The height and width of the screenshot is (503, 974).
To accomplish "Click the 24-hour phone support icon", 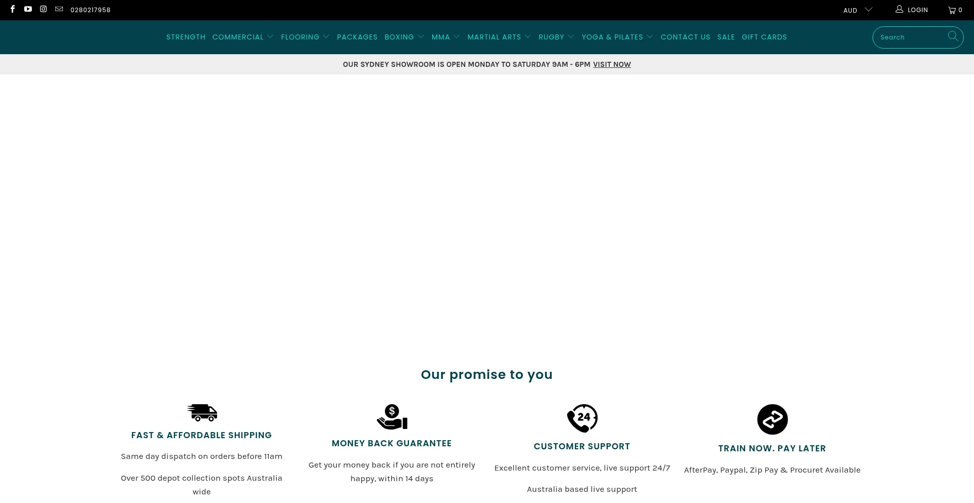I will (582, 418).
